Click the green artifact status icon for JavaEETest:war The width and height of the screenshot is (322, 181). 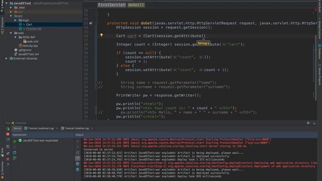coord(20,140)
